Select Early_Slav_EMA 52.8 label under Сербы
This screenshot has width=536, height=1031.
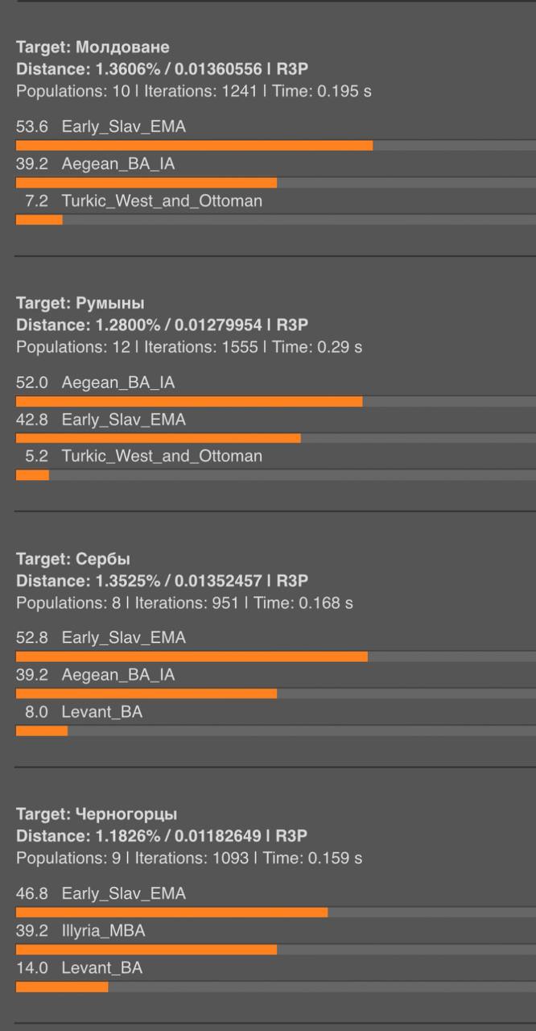click(x=101, y=637)
